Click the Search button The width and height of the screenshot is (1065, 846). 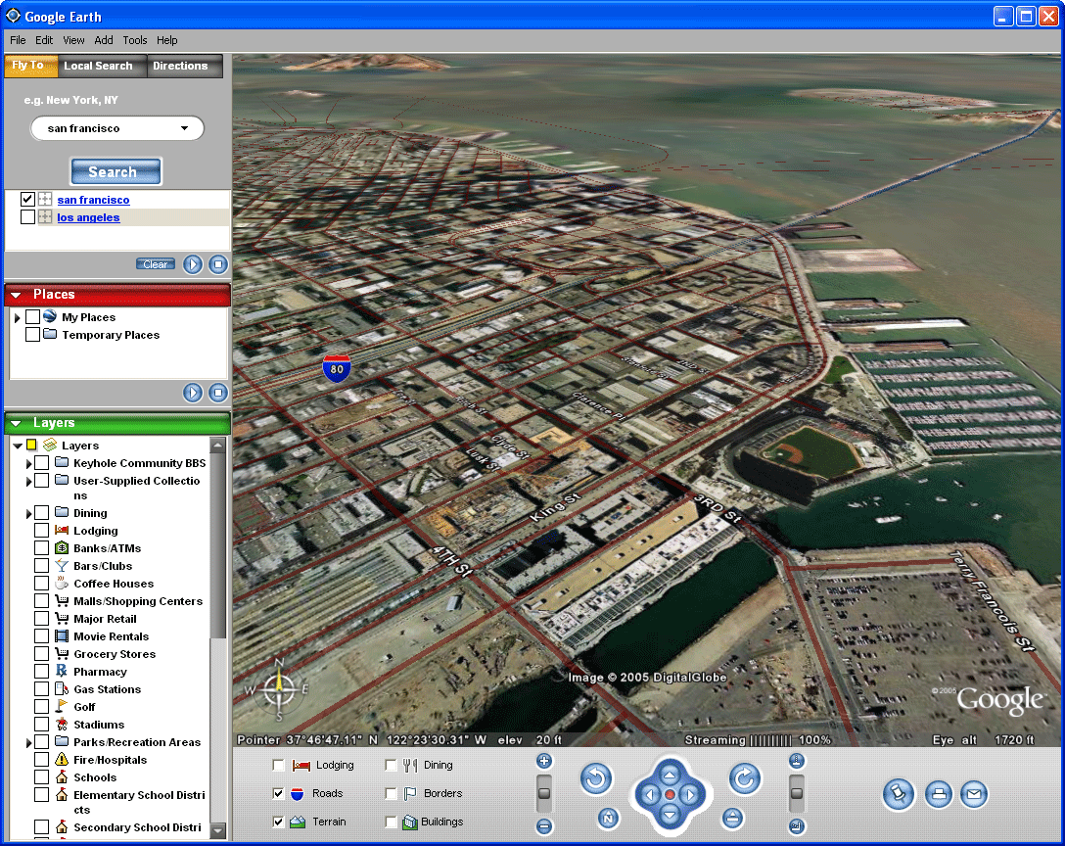115,172
